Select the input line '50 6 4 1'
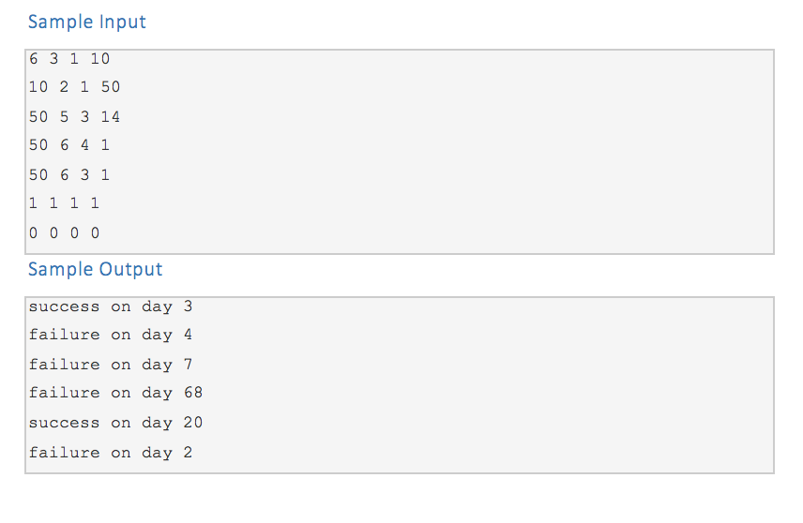This screenshot has height=523, width=803. tap(69, 145)
